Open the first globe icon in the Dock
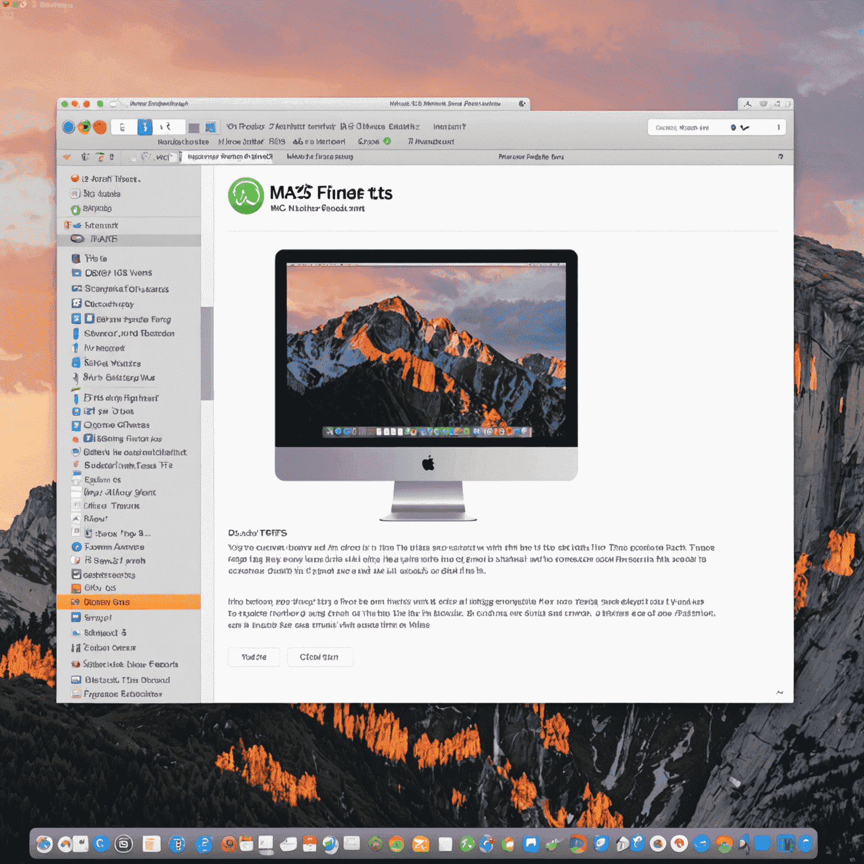Viewport: 864px width, 864px height. [x=44, y=844]
